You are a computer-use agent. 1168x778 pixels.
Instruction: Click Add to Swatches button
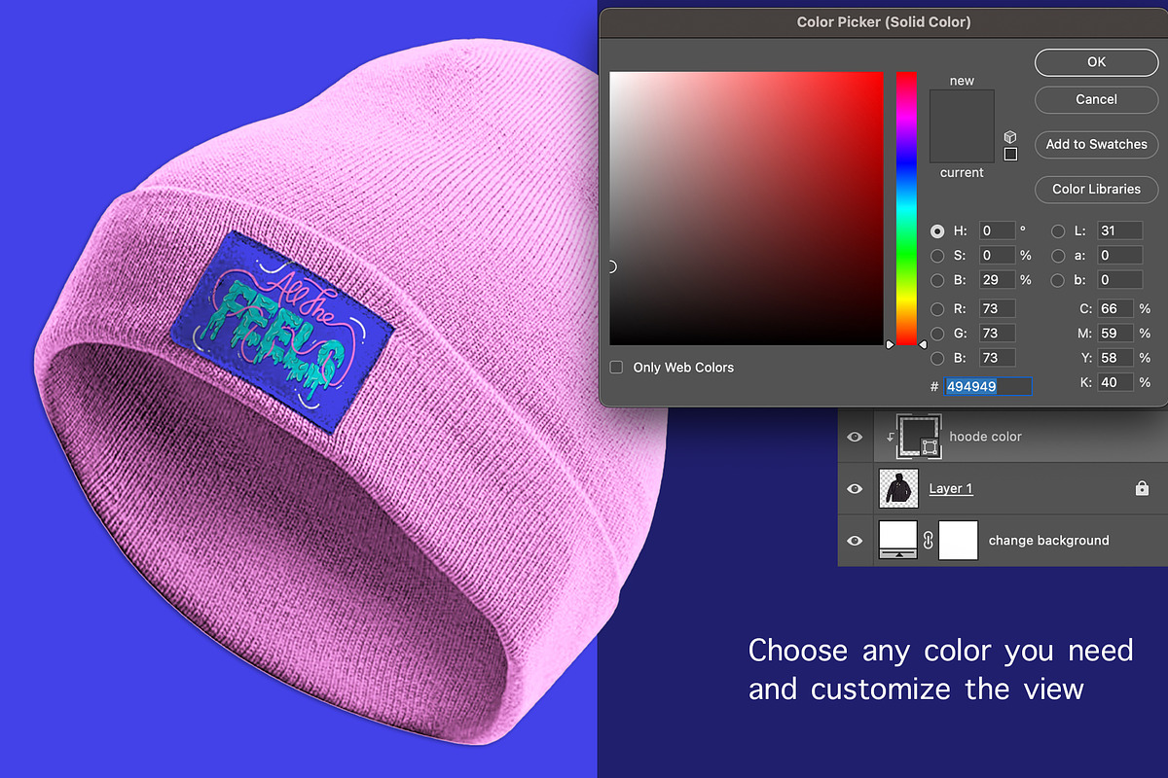click(1096, 144)
